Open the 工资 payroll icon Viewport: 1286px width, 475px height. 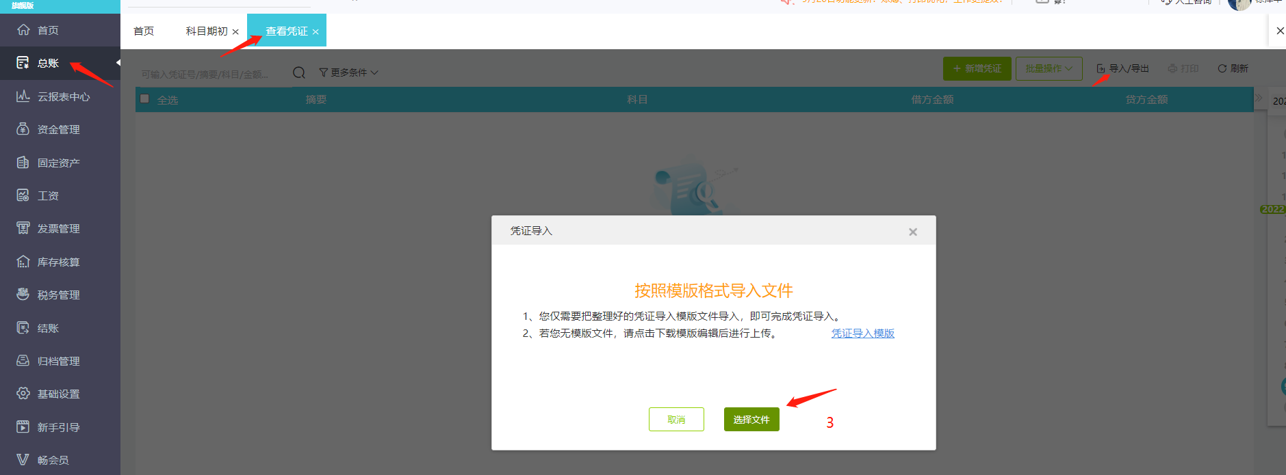(23, 195)
